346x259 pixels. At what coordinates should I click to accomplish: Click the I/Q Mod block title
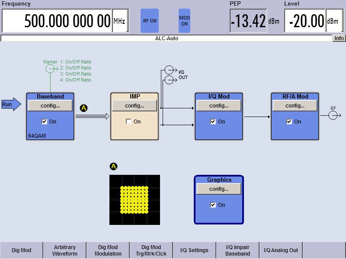(219, 96)
